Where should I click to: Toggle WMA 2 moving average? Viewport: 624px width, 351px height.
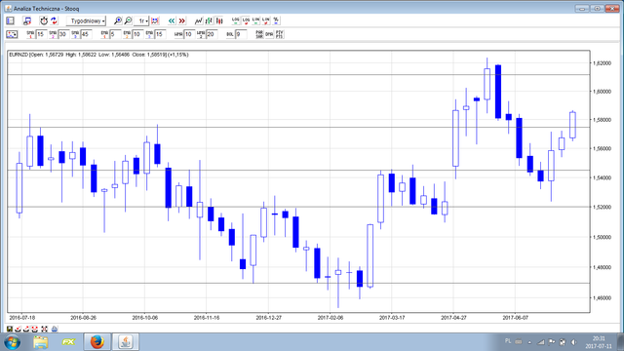(x=201, y=34)
